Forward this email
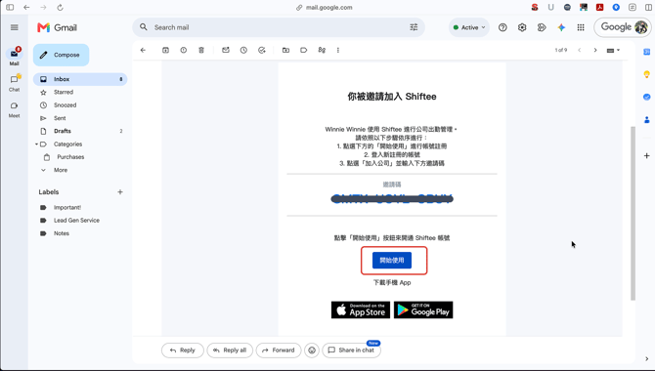The image size is (655, 371). tap(279, 350)
